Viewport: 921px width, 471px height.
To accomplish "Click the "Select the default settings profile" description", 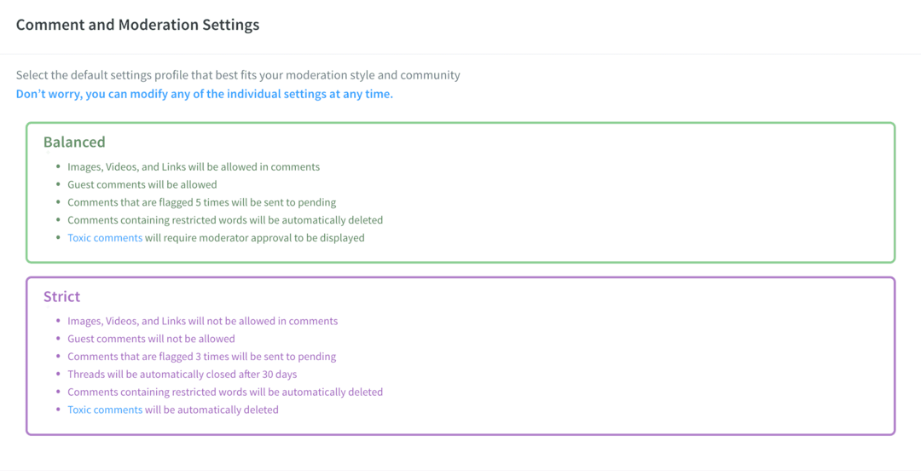I will point(238,75).
